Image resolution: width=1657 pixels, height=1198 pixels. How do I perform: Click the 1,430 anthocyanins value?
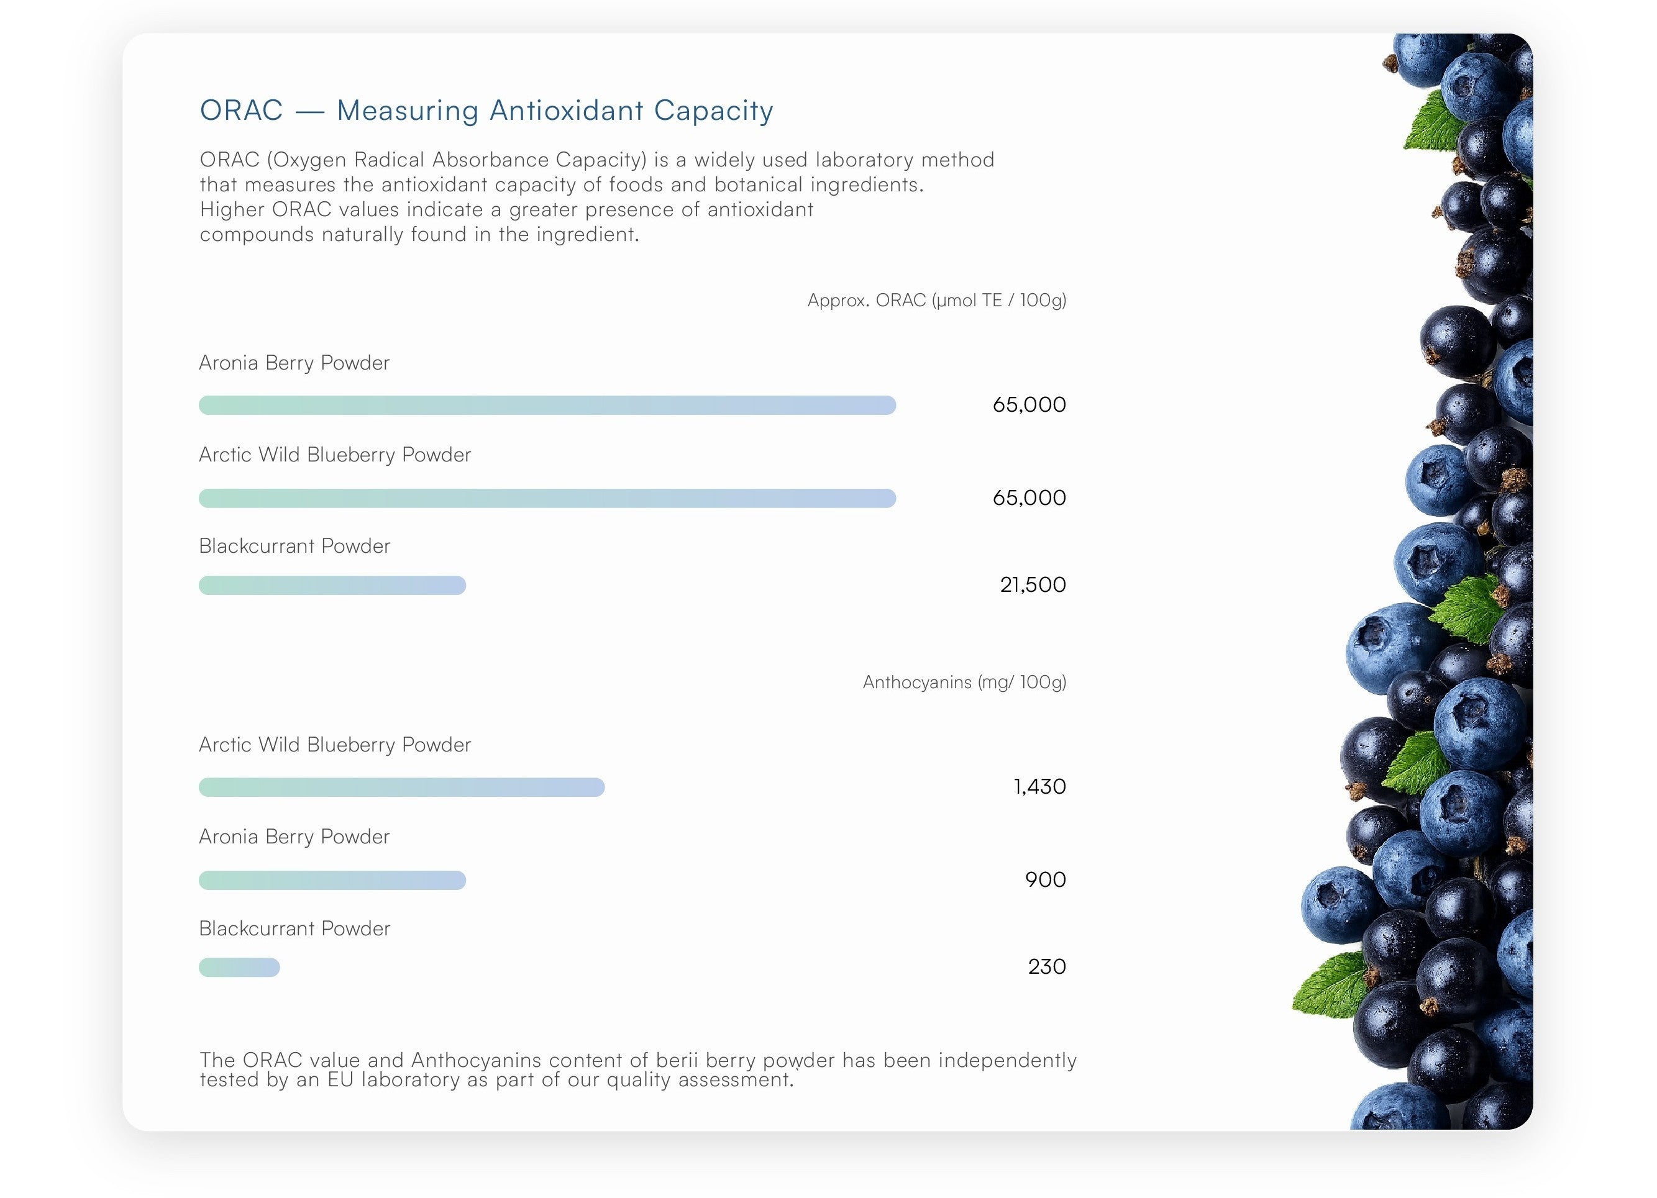click(x=1039, y=787)
